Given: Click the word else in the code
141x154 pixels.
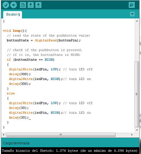Looking at the screenshot, I should click(11, 93).
